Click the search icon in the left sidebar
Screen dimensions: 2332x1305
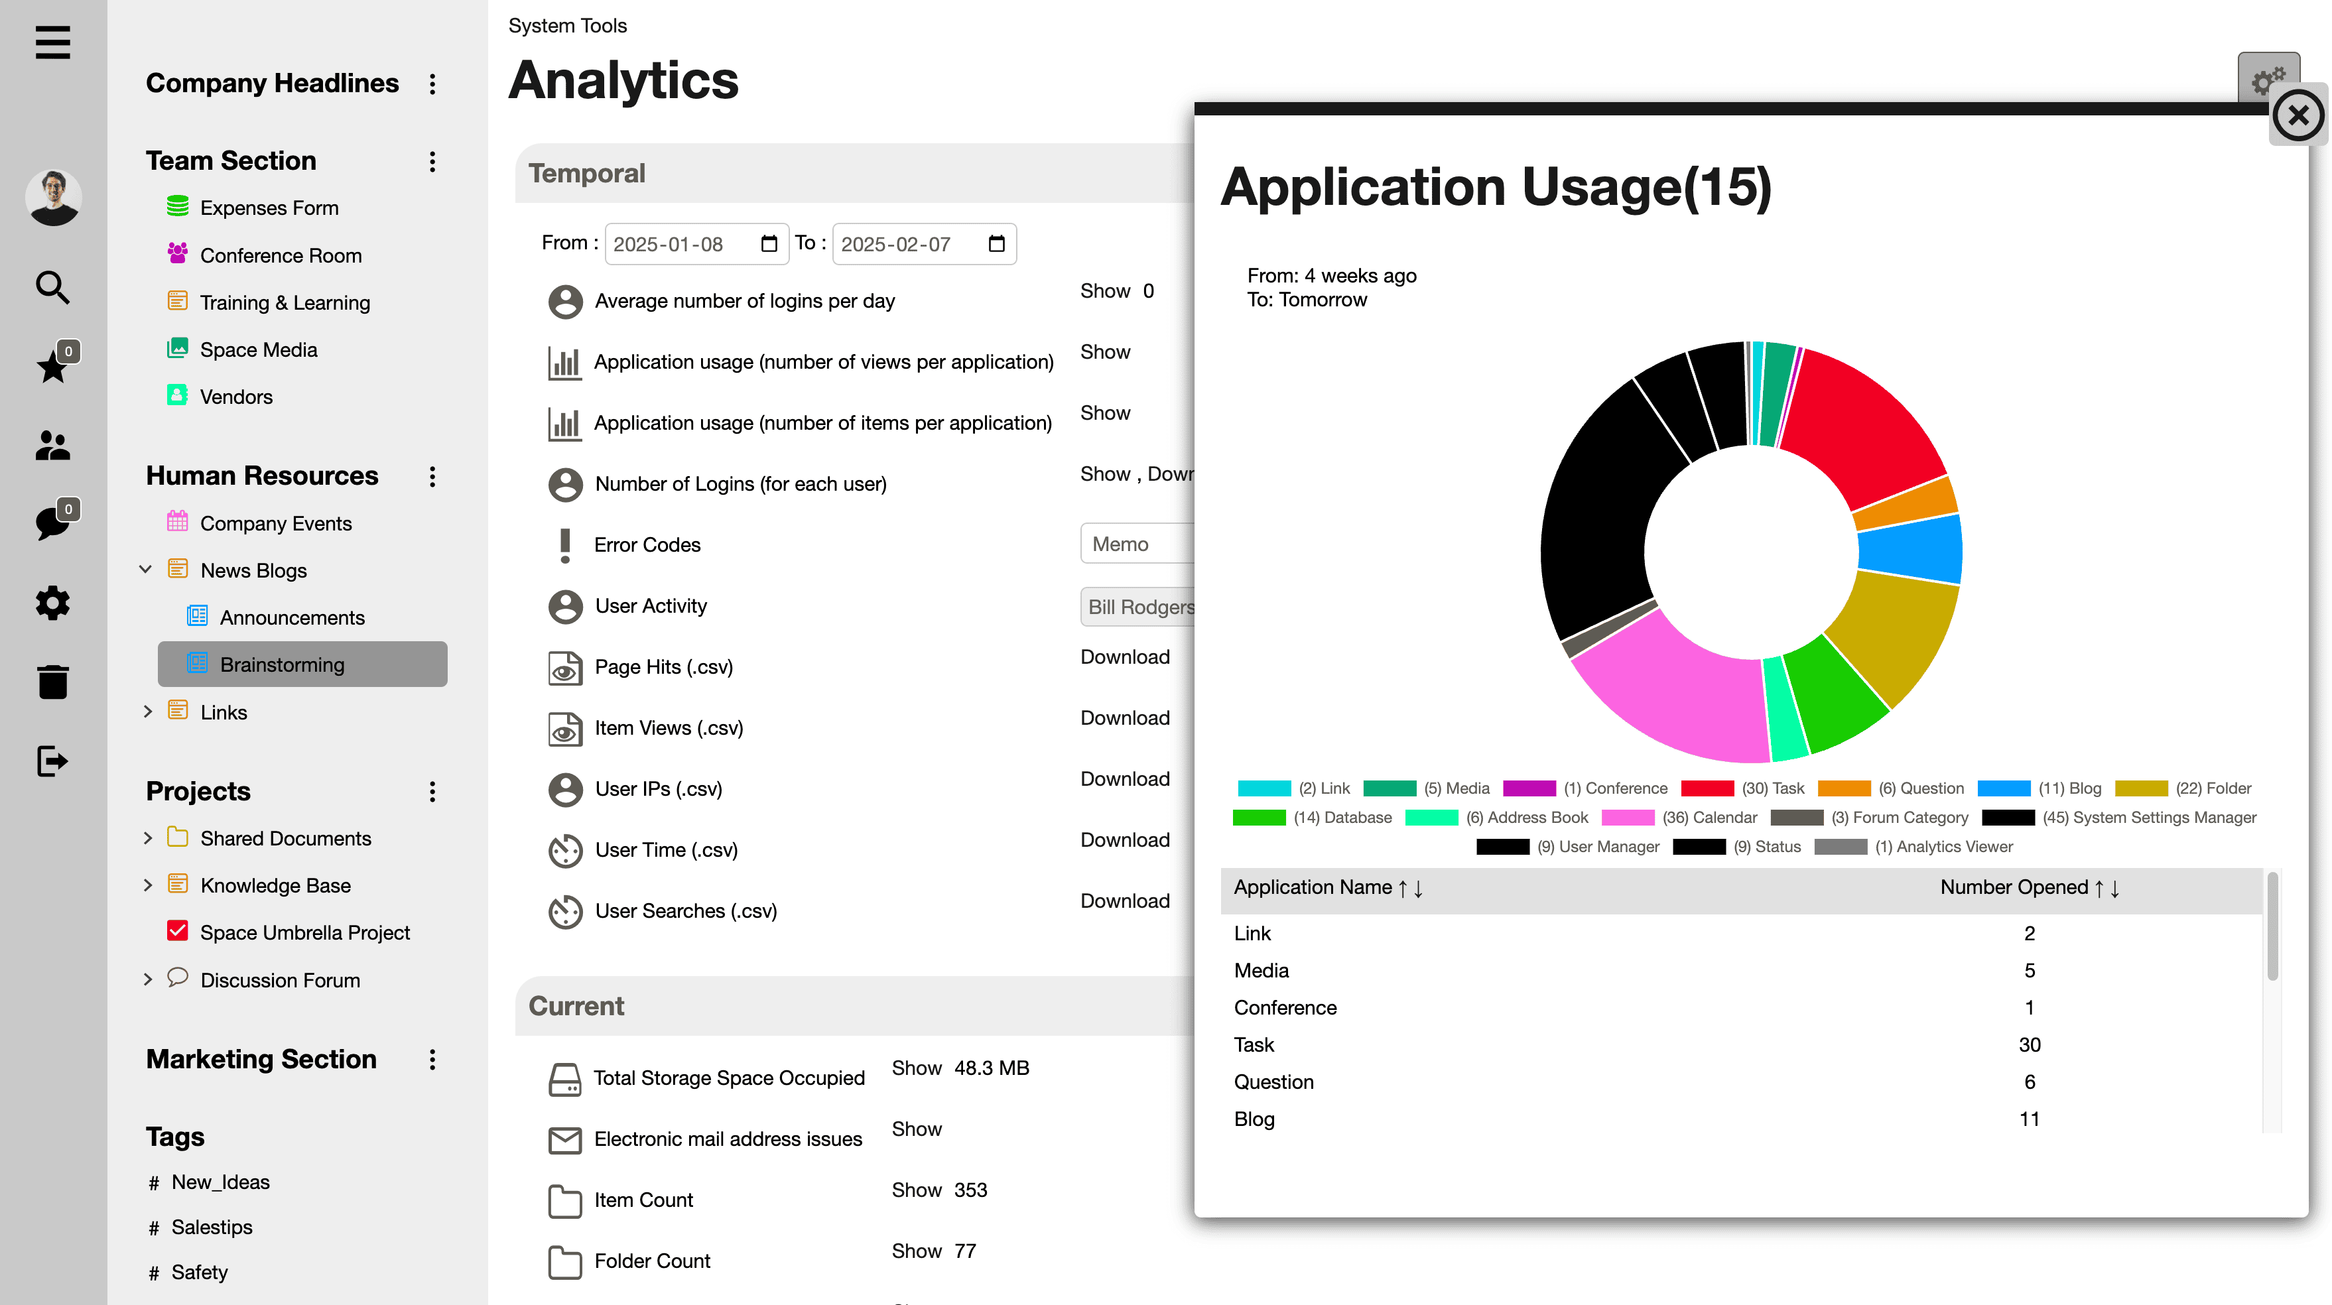click(x=52, y=287)
